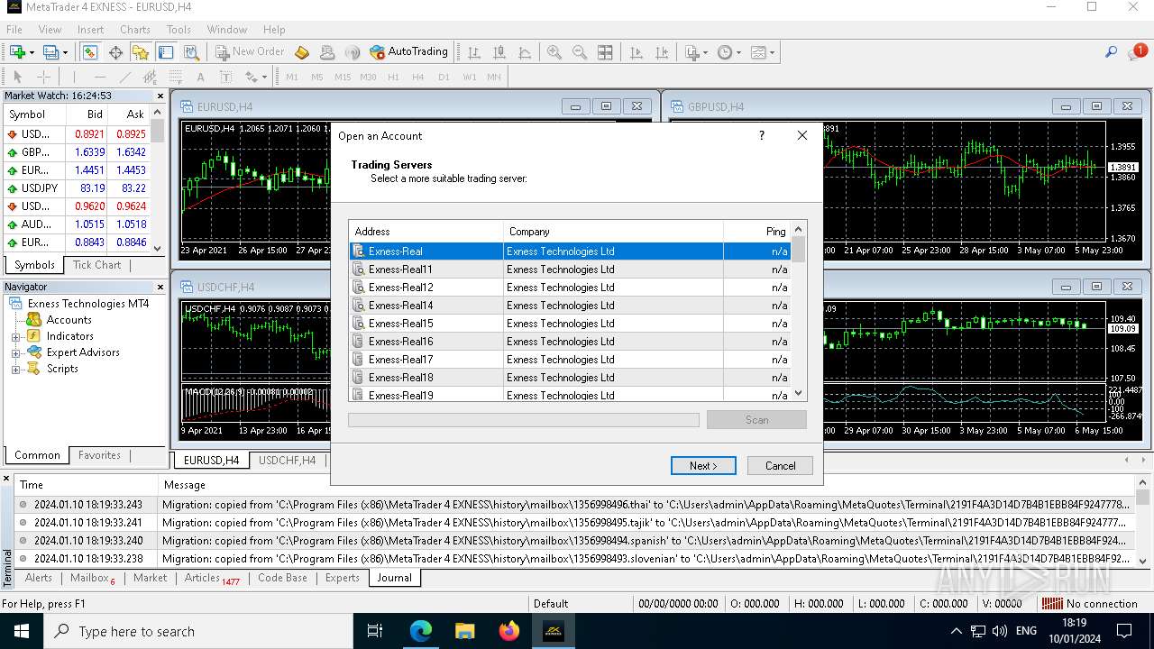The image size is (1154, 649).
Task: Select Accounts in the Navigator tree
Action: [69, 320]
